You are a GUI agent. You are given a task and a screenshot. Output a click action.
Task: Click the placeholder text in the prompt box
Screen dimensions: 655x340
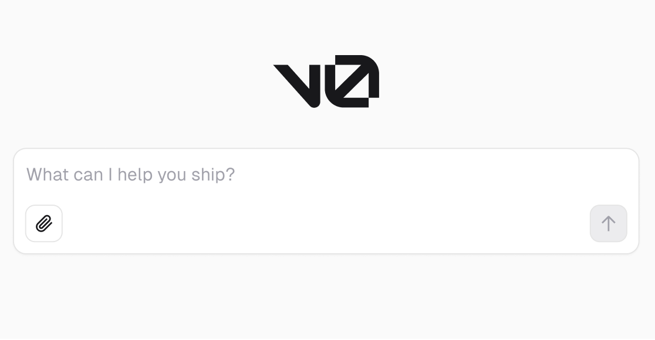click(130, 175)
